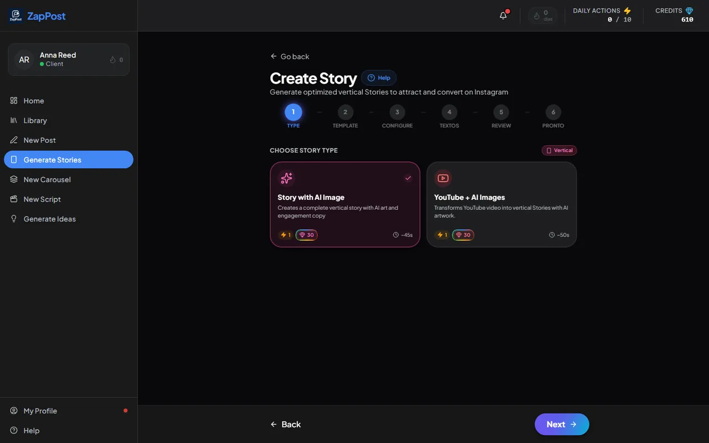
Task: Click the My Profile user icon
Action: click(x=14, y=411)
